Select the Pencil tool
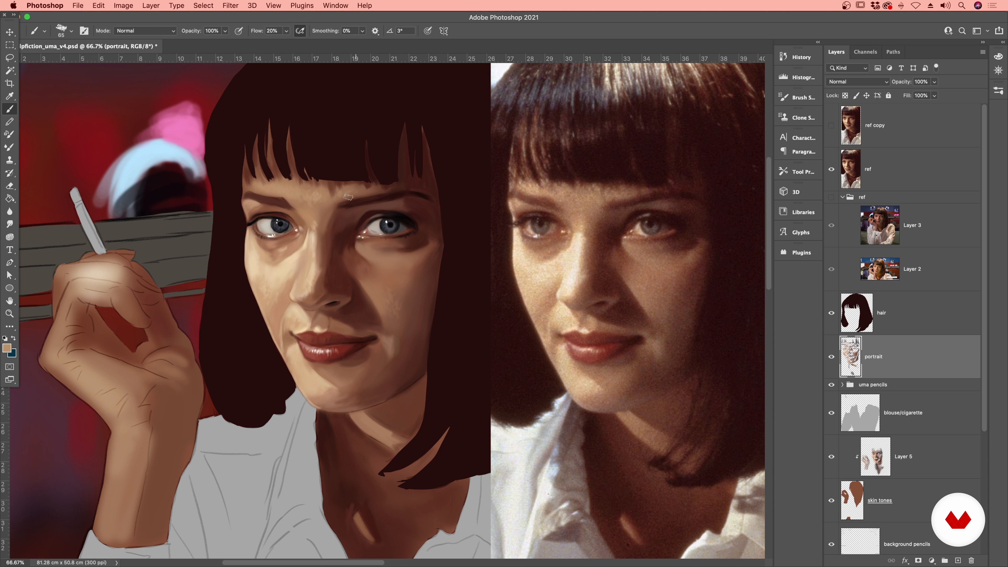 (10, 122)
